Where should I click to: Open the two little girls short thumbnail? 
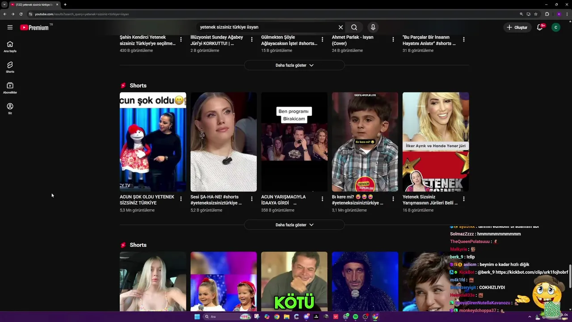[223, 281]
